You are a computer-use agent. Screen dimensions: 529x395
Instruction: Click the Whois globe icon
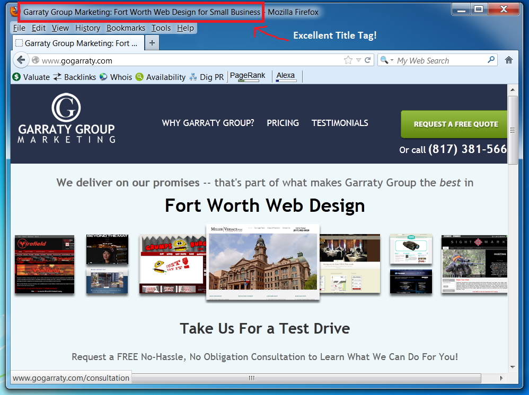coord(103,77)
